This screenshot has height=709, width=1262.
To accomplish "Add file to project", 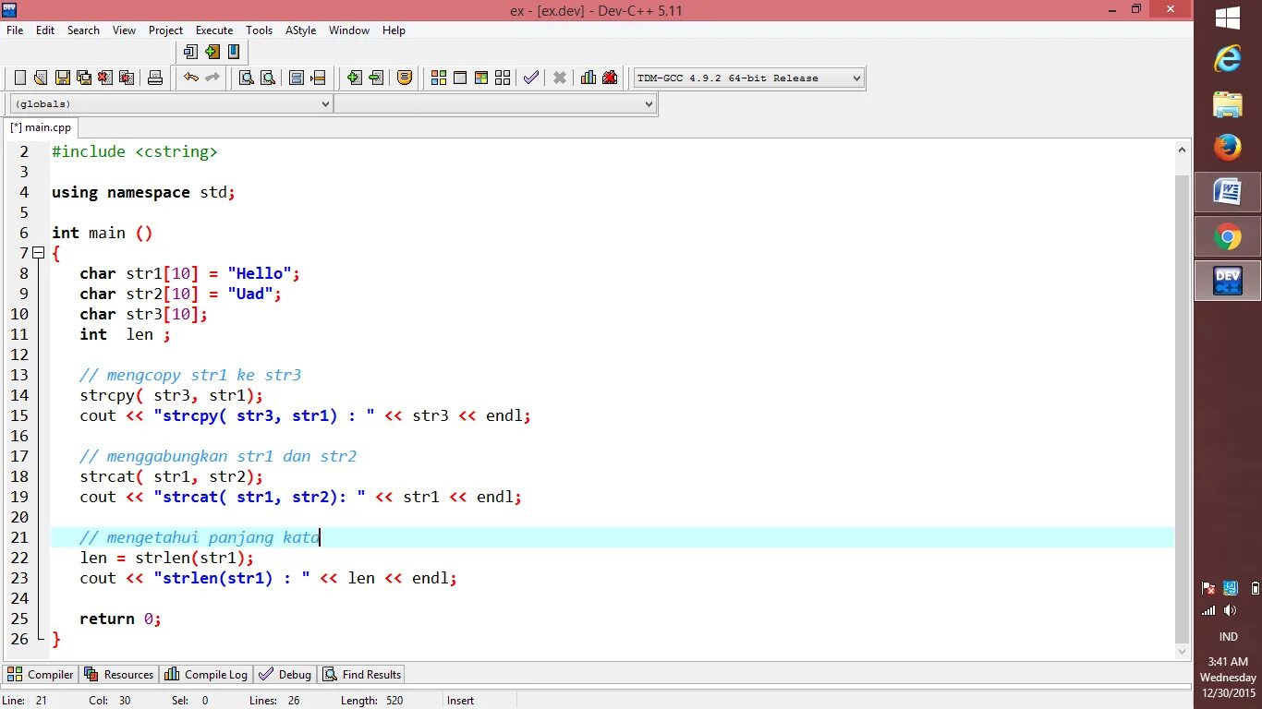I will 354,78.
